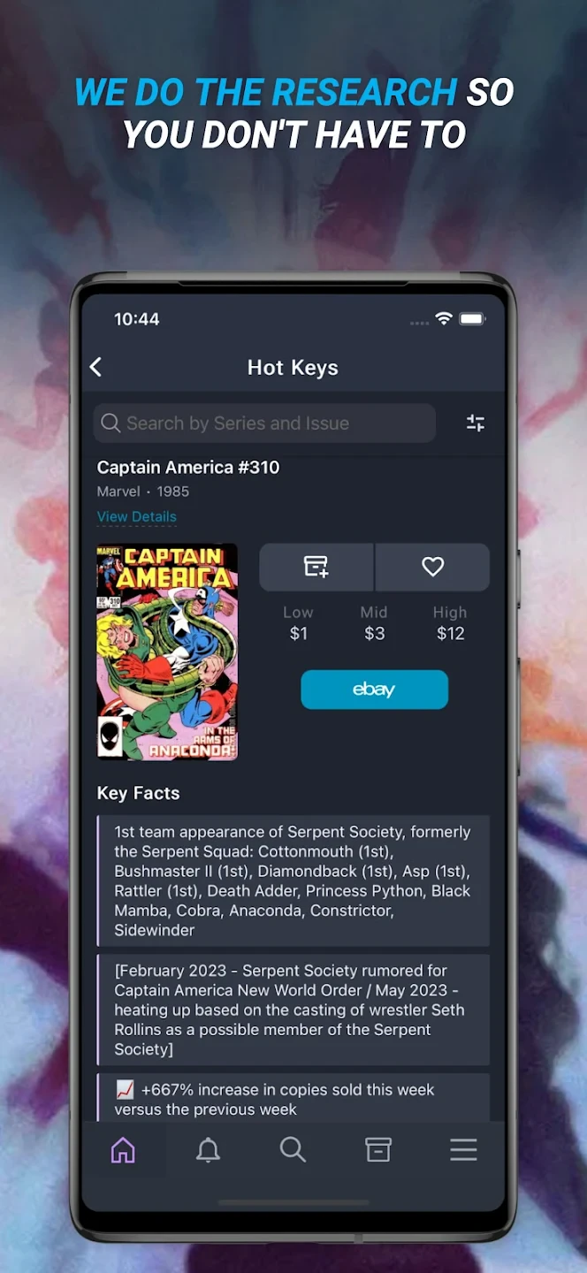Image resolution: width=587 pixels, height=1273 pixels.
Task: Focus the Search by Series and Issue field
Action: pyautogui.click(x=264, y=423)
